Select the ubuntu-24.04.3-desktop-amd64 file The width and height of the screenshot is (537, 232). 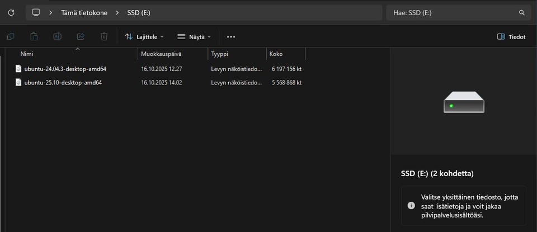[65, 69]
